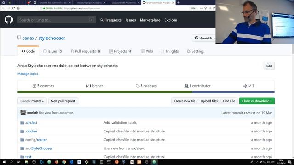Screen dimensions: 294x165
Task: Open the Manage topics link
Action: click(28, 74)
